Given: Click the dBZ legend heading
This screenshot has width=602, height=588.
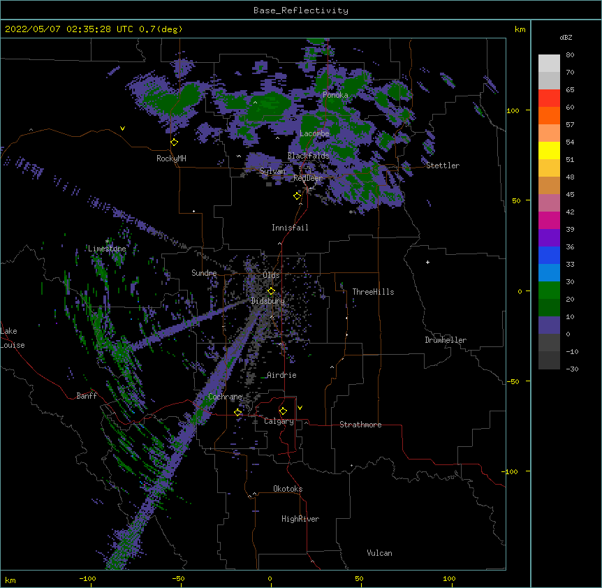Looking at the screenshot, I should [x=566, y=37].
